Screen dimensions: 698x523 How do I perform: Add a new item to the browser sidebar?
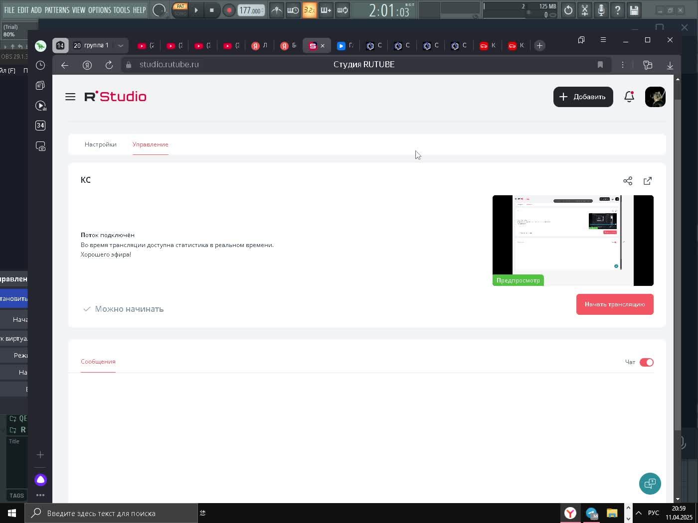[x=40, y=455]
